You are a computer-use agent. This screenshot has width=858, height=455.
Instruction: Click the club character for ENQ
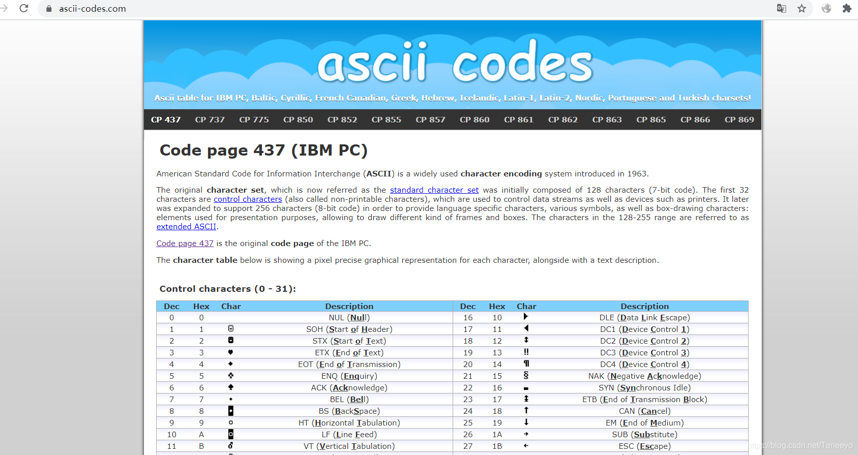coord(231,375)
